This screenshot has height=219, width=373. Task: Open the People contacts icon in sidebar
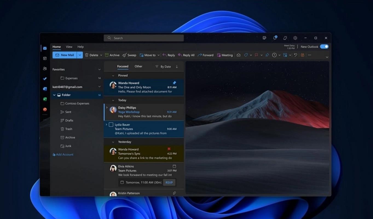pyautogui.click(x=45, y=68)
